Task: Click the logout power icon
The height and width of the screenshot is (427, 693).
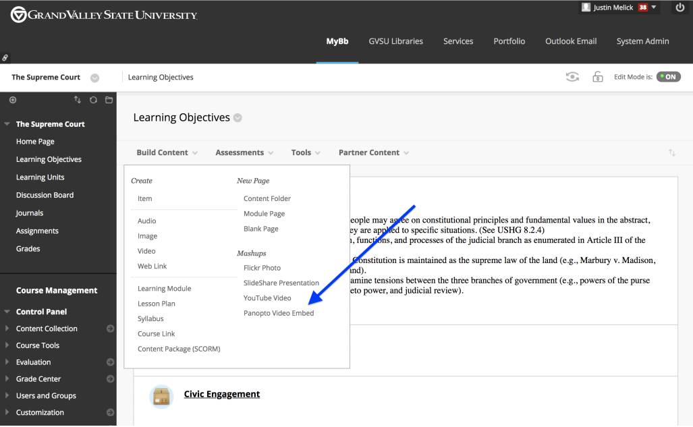Action: point(680,7)
